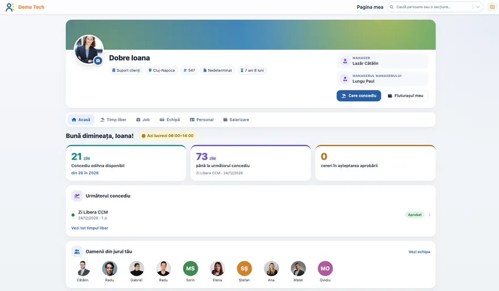Expand the search box dropdown arrow

[477, 7]
